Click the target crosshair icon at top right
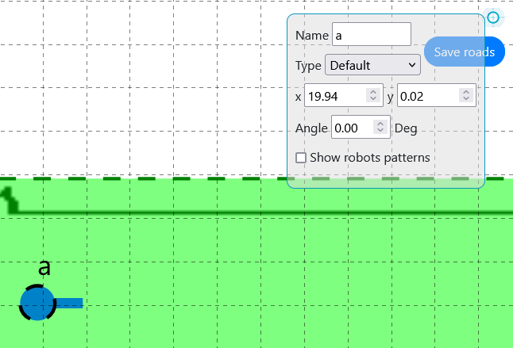The image size is (513, 348). (x=494, y=17)
